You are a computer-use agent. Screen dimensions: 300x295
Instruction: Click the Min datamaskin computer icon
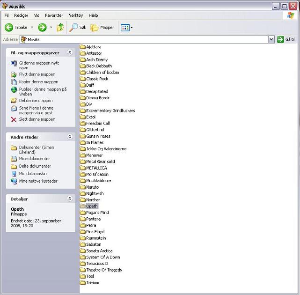[14, 174]
